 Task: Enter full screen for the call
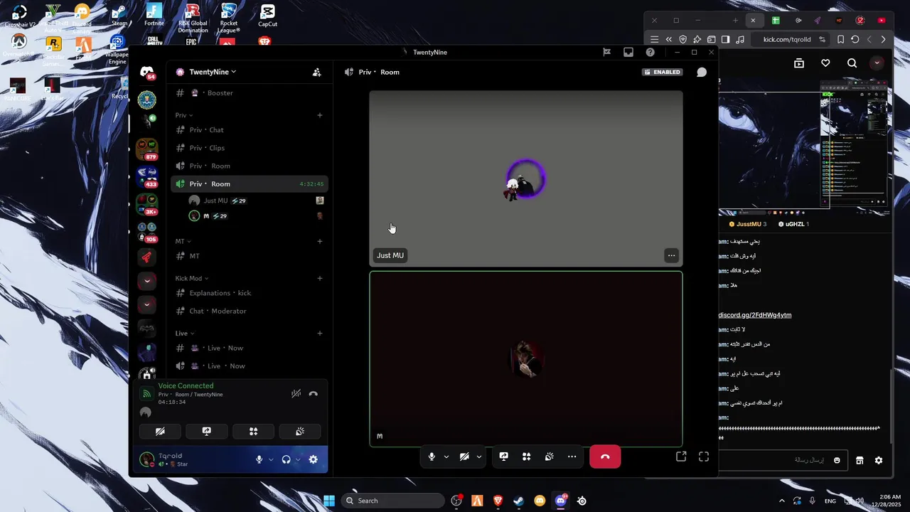pos(704,457)
